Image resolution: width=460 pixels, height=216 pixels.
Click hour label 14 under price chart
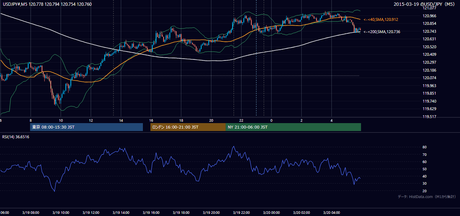tap(121, 121)
